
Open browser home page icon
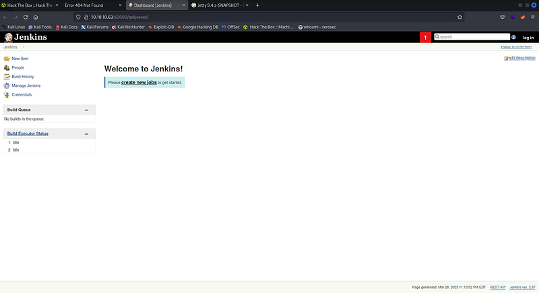click(36, 17)
